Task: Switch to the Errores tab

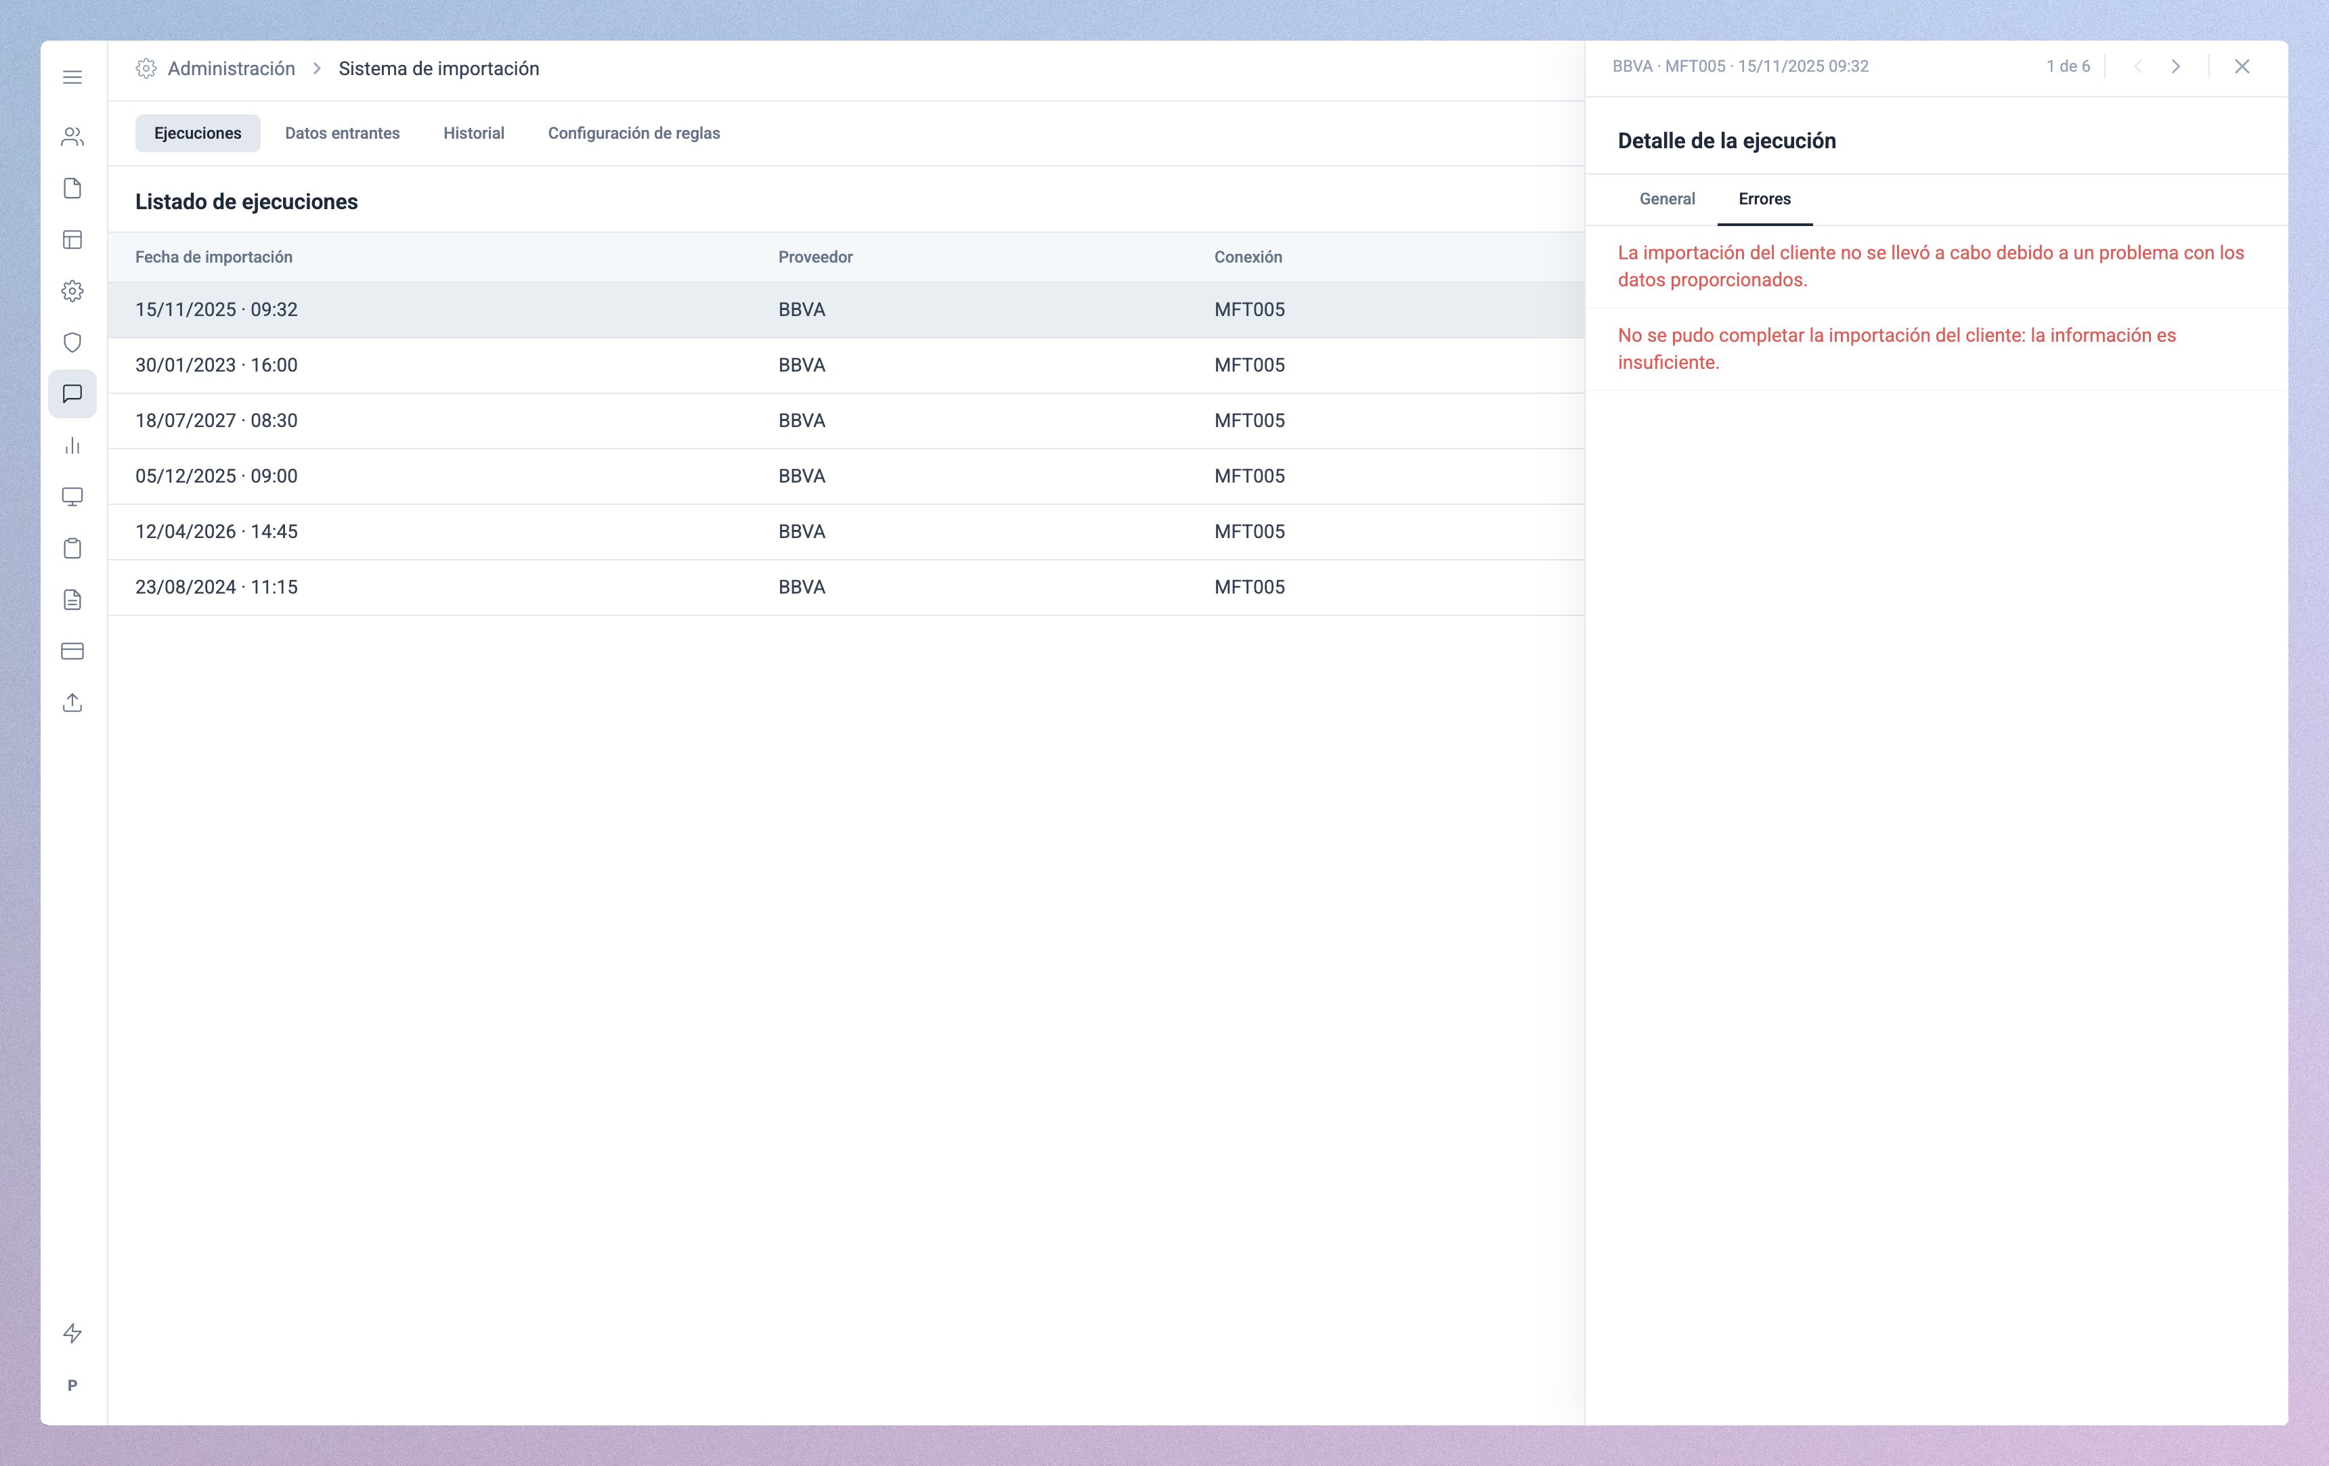Action: click(1764, 198)
